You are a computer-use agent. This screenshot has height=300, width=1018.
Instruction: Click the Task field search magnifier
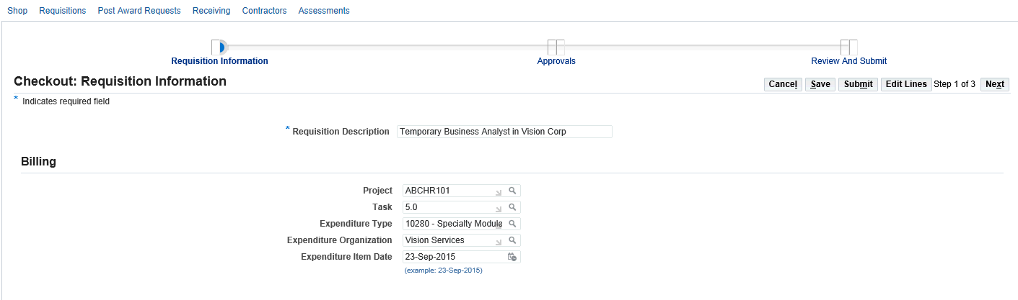click(x=512, y=207)
